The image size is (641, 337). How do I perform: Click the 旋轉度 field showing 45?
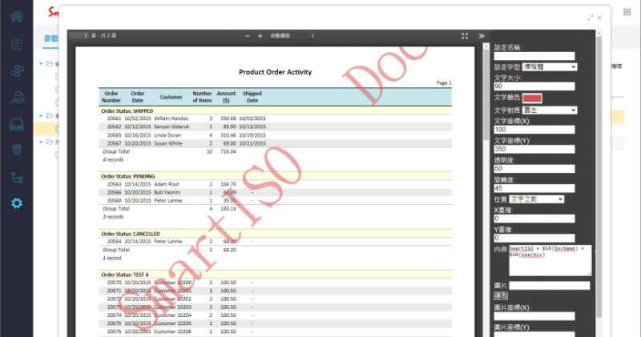(534, 188)
